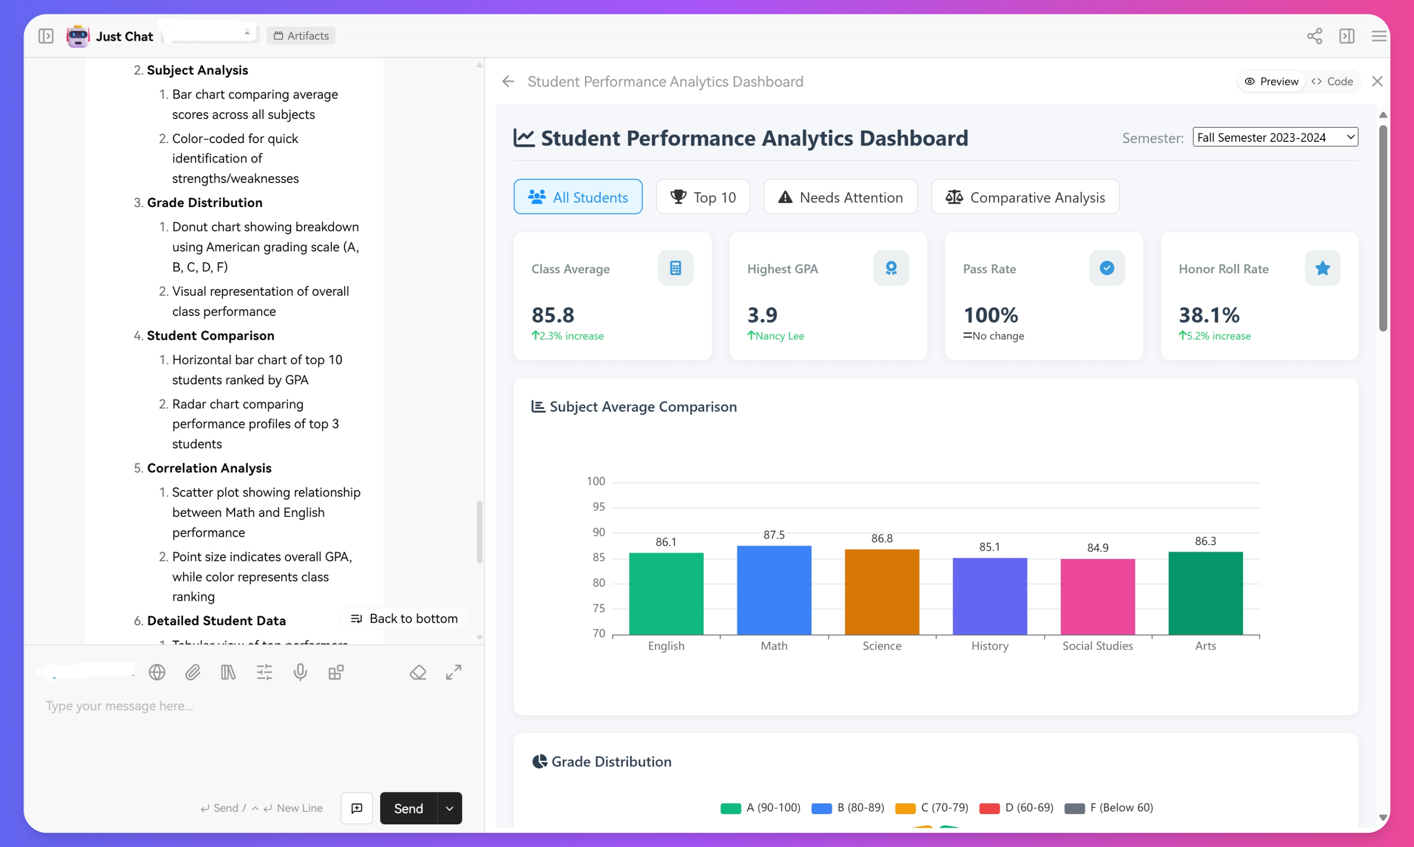Click the chat panel scrollbar thumb

(479, 532)
